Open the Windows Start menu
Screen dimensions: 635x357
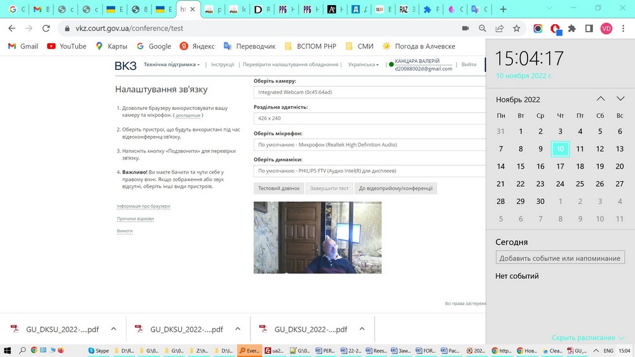[x=7, y=351]
